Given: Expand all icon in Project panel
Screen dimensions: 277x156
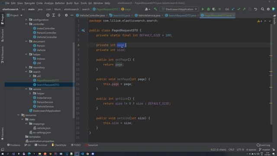Looking at the screenshot, I should point(54,16).
